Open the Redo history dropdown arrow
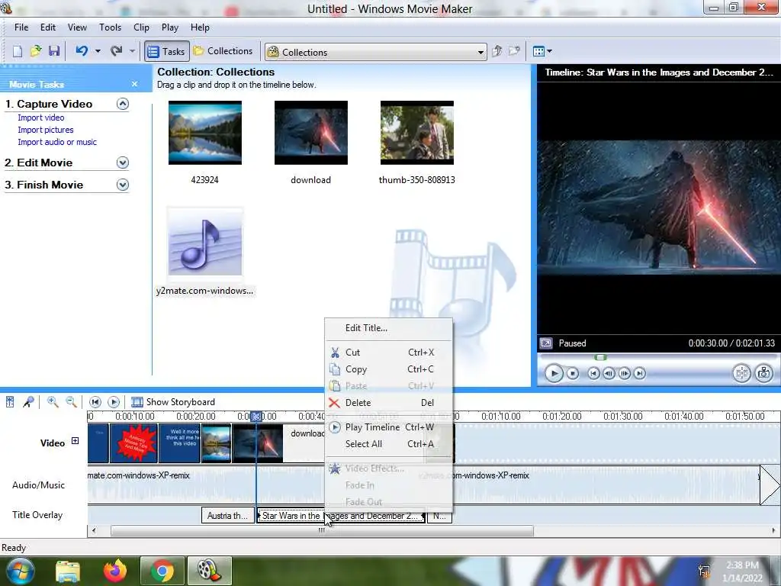The image size is (781, 586). click(132, 51)
